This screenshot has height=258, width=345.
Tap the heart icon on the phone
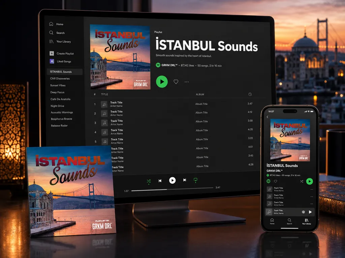(x=276, y=181)
